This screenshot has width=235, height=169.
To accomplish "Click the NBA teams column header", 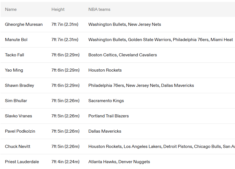I will pyautogui.click(x=99, y=9).
